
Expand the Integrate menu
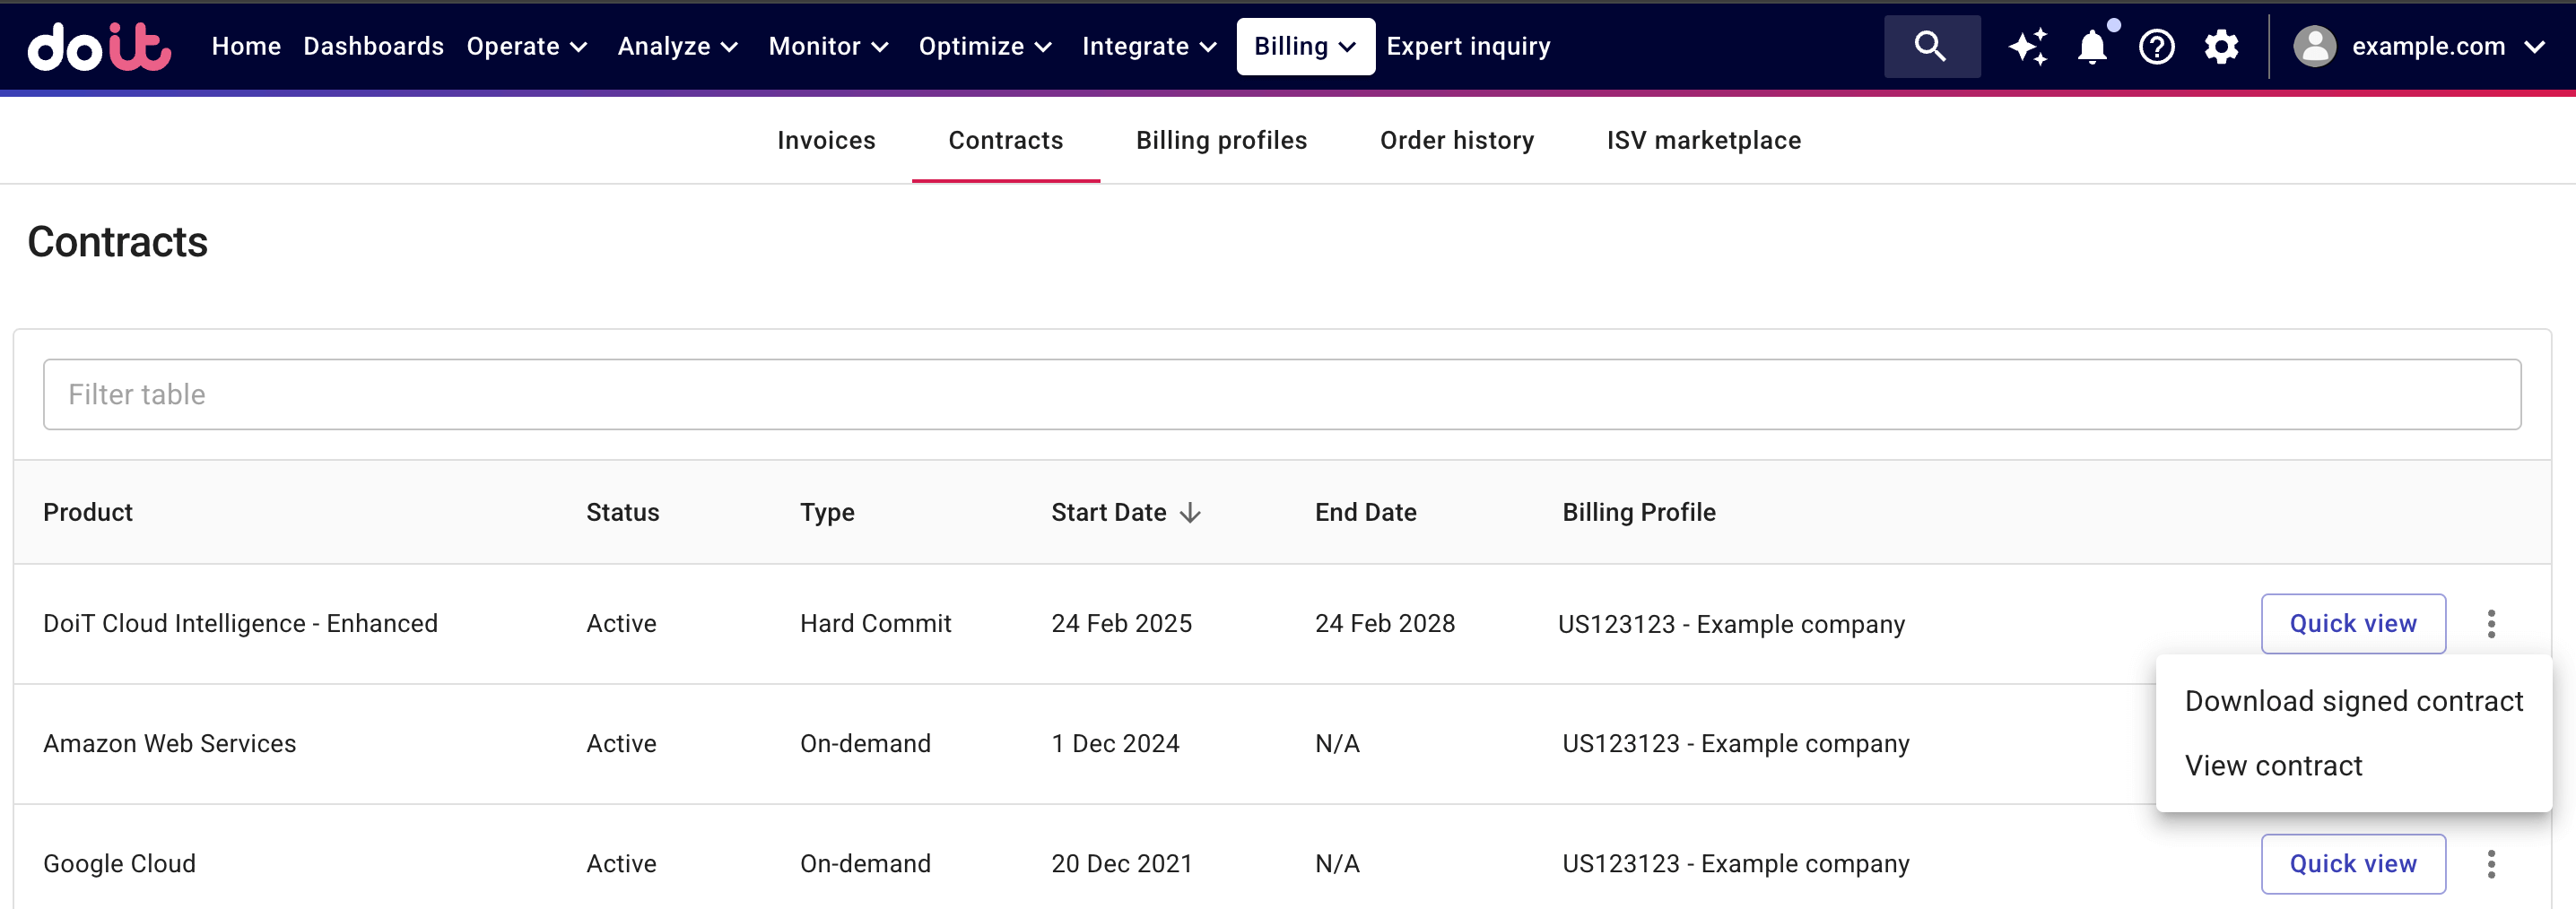[1150, 46]
